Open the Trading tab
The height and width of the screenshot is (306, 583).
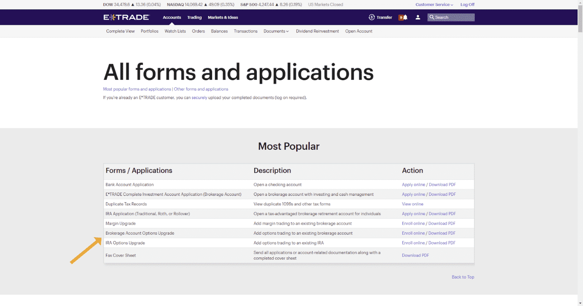tap(194, 17)
